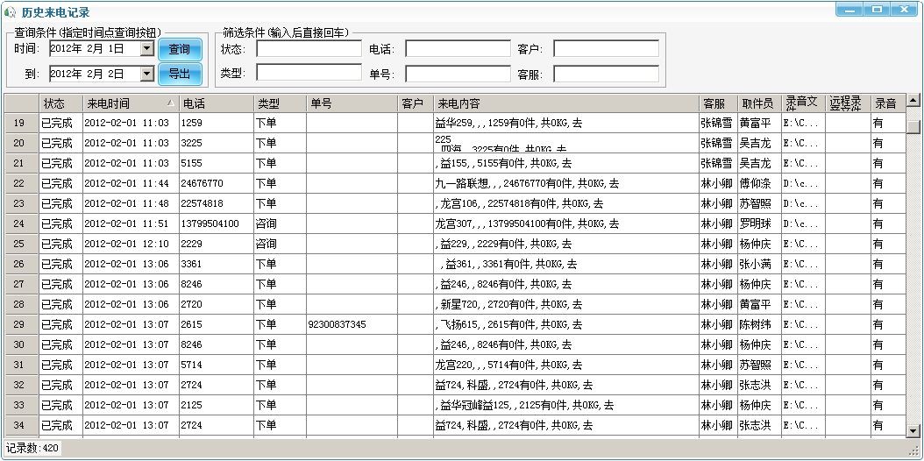Focus the 单号 filter input field
The image size is (924, 461).
458,74
